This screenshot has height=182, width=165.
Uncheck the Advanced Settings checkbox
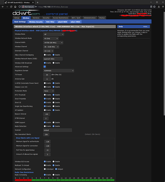pyautogui.click(x=45, y=67)
